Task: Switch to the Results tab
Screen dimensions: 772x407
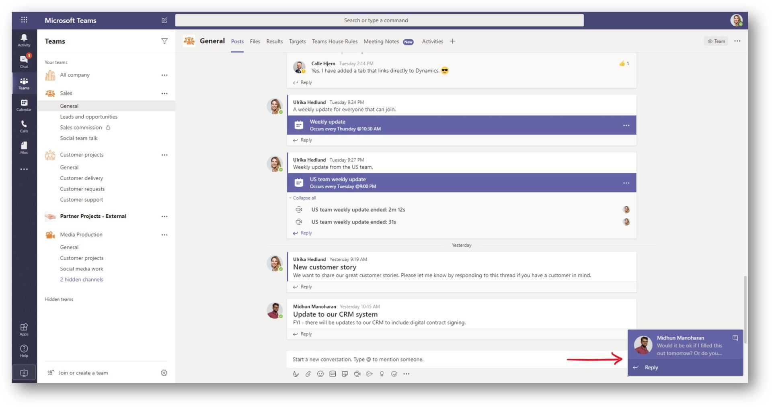Action: pyautogui.click(x=275, y=41)
